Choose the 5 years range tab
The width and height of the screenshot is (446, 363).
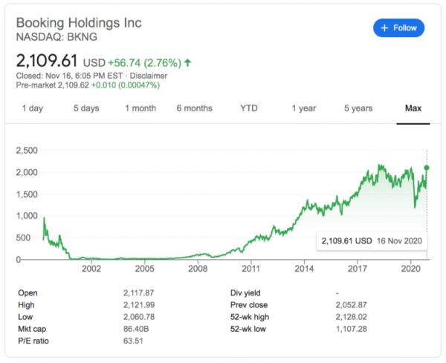click(358, 108)
